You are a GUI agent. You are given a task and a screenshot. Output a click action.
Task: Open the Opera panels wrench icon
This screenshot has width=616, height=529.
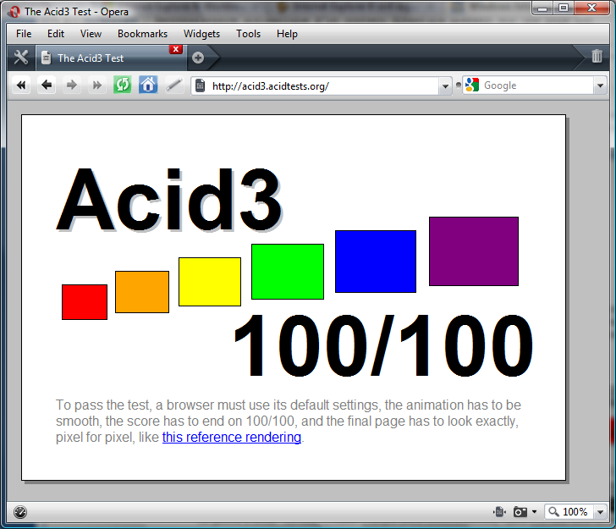click(21, 58)
